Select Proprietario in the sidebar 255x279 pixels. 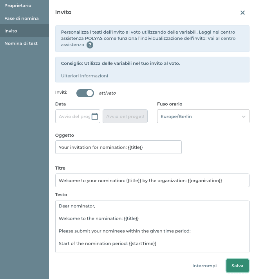tap(18, 6)
